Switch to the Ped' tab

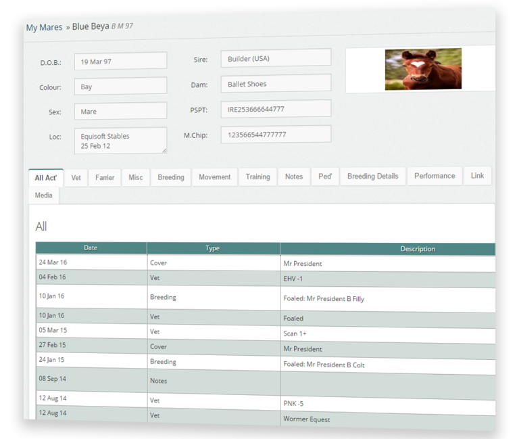point(325,177)
